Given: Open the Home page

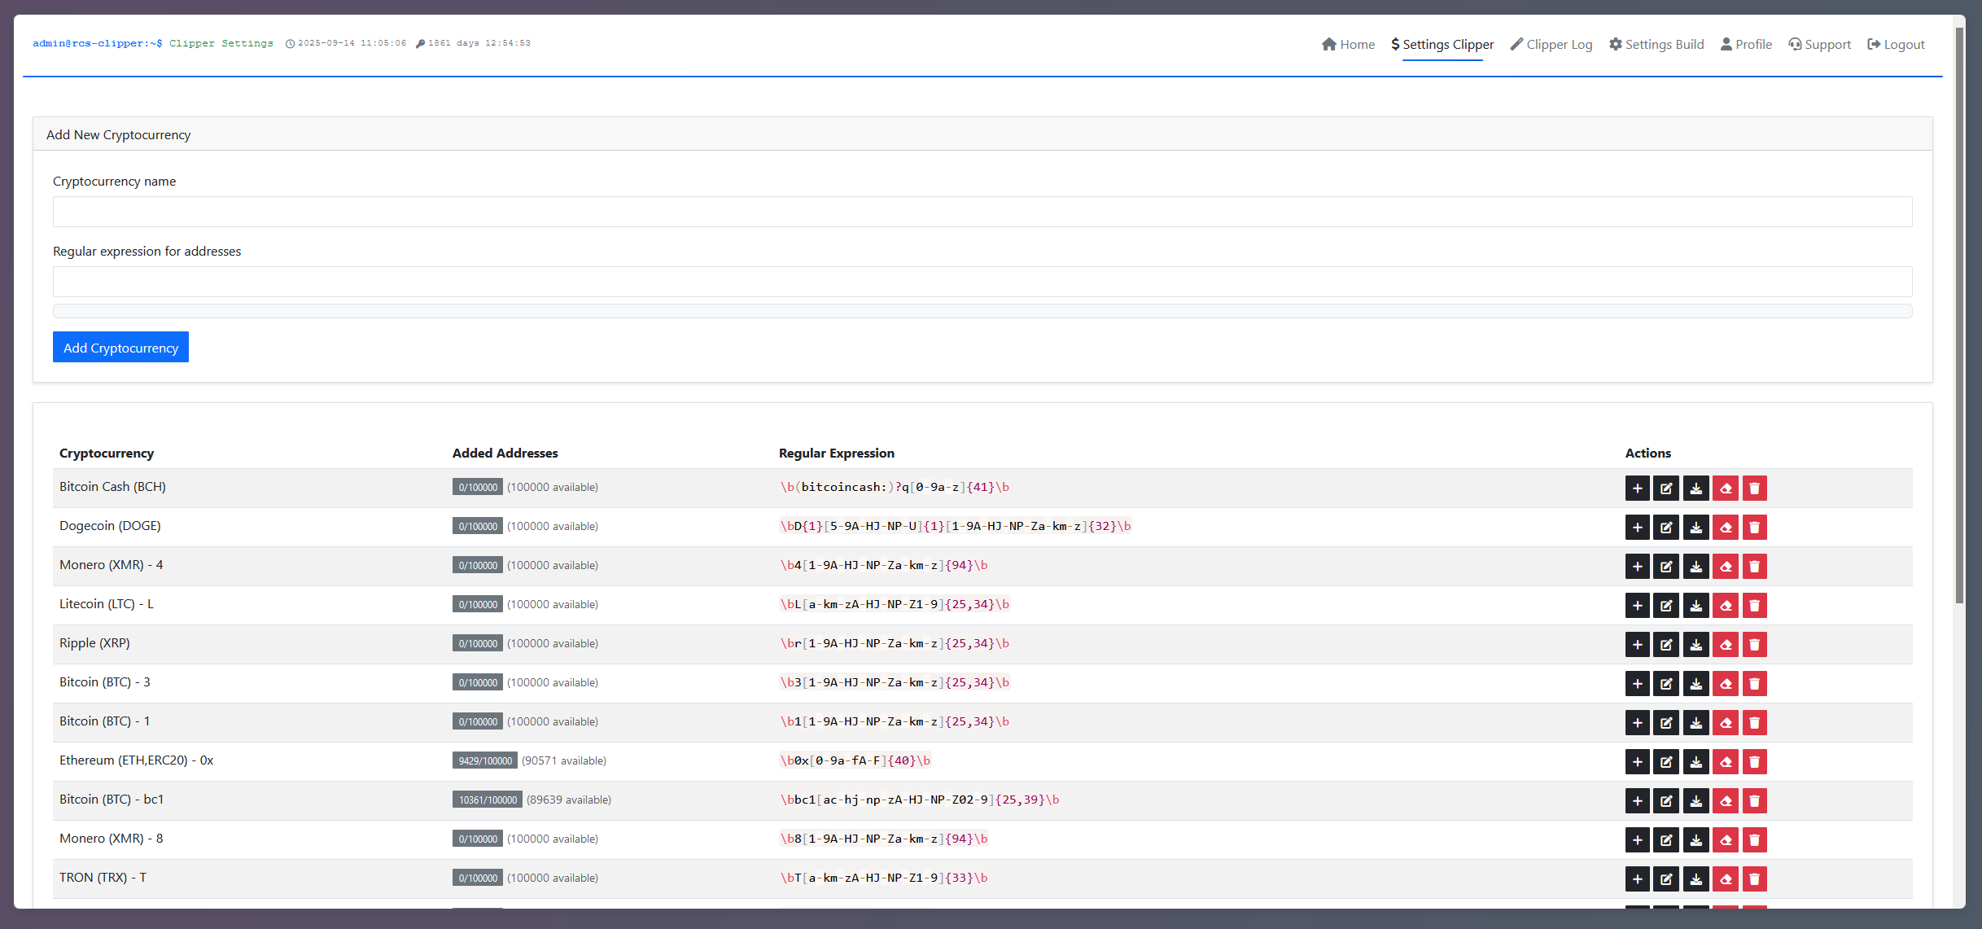Looking at the screenshot, I should tap(1348, 44).
